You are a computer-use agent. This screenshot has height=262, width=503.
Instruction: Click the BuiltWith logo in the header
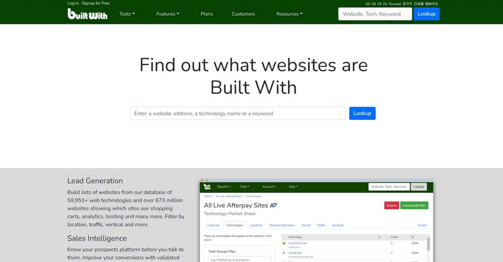click(x=87, y=14)
